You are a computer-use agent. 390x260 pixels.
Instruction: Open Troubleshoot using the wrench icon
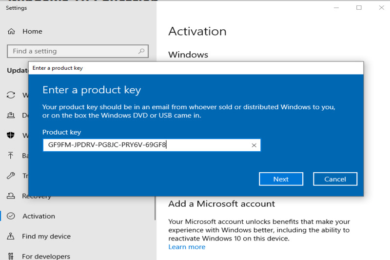point(11,176)
